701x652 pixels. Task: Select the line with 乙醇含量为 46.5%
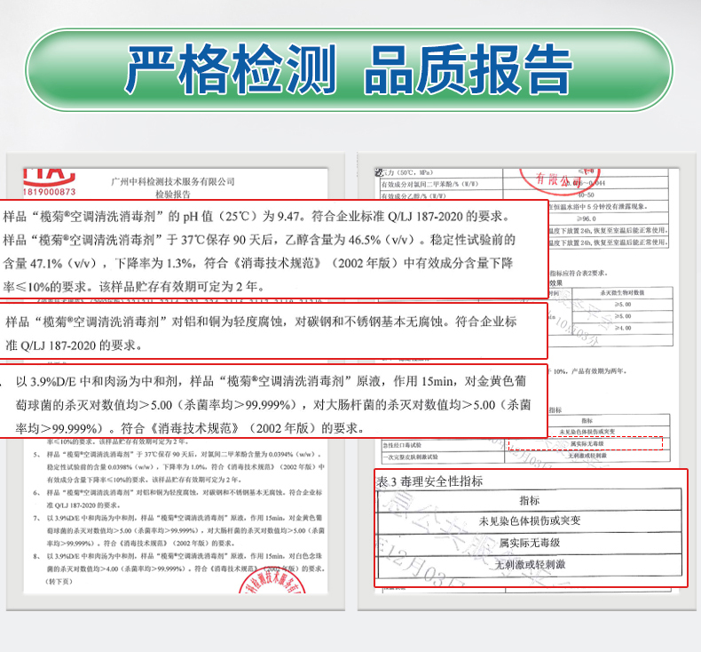[x=259, y=240]
